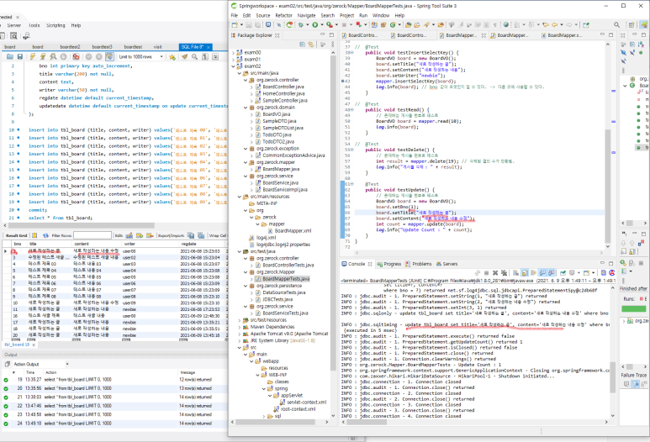Open Run dropdown arrow beside play icon

pyautogui.click(x=322, y=25)
